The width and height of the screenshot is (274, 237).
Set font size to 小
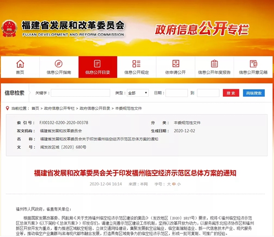point(179,184)
